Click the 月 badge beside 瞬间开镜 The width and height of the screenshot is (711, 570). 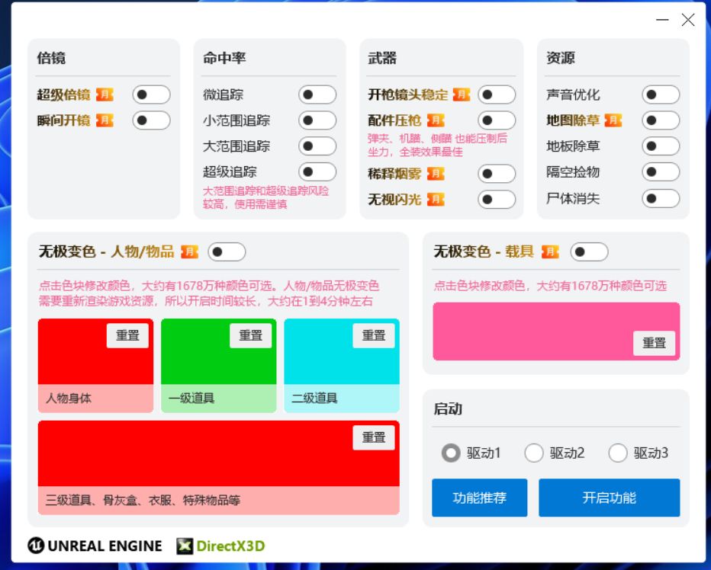[105, 120]
